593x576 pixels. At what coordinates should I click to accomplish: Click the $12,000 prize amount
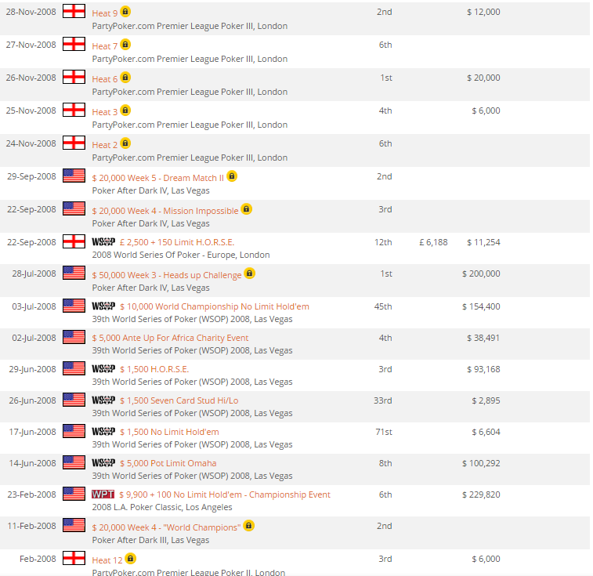pos(483,12)
